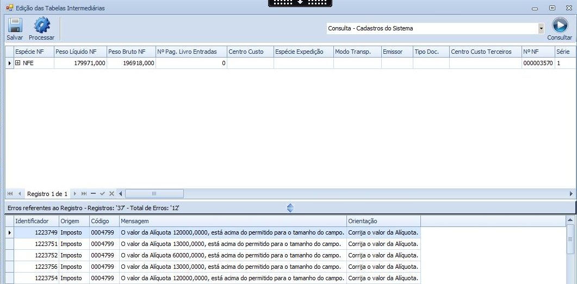Viewport: 577px width, 284px height.
Task: Click the Processar gear icon
Action: tap(42, 26)
